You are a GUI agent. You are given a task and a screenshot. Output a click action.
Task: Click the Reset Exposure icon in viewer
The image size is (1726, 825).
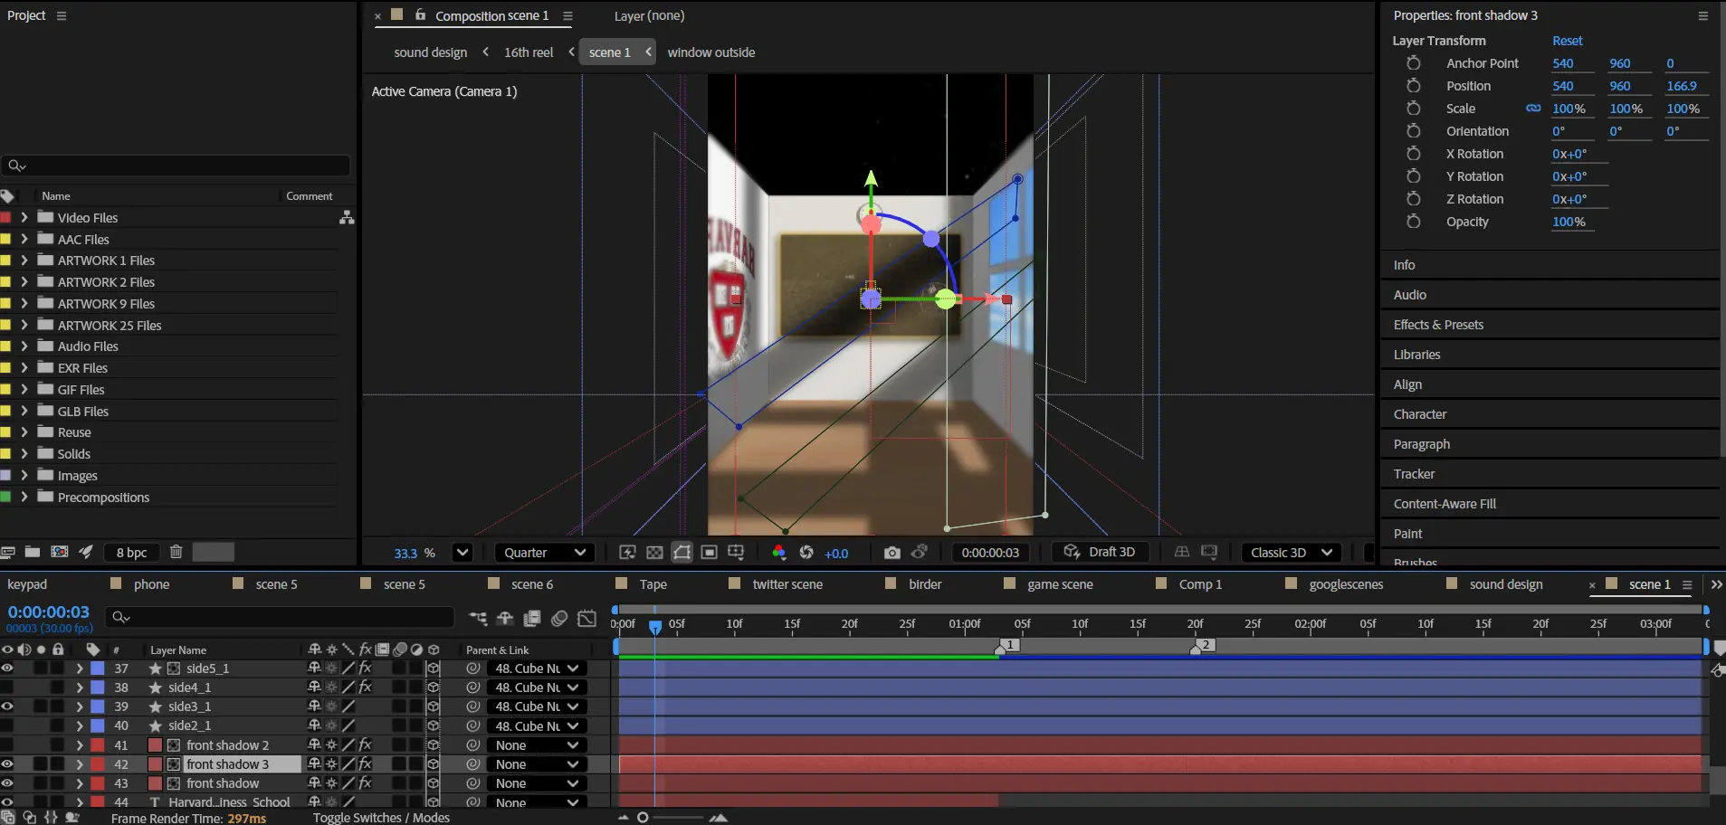click(x=806, y=553)
